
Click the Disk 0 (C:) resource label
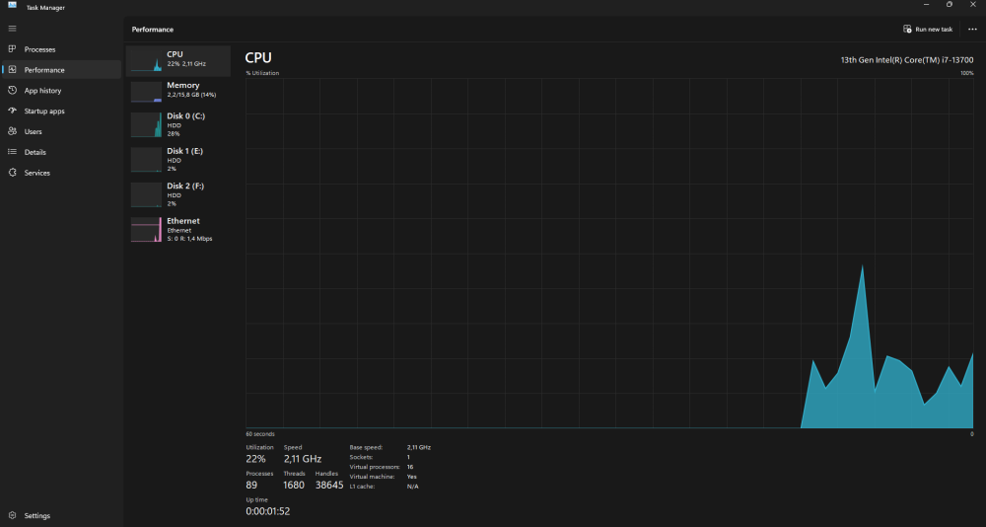[185, 115]
